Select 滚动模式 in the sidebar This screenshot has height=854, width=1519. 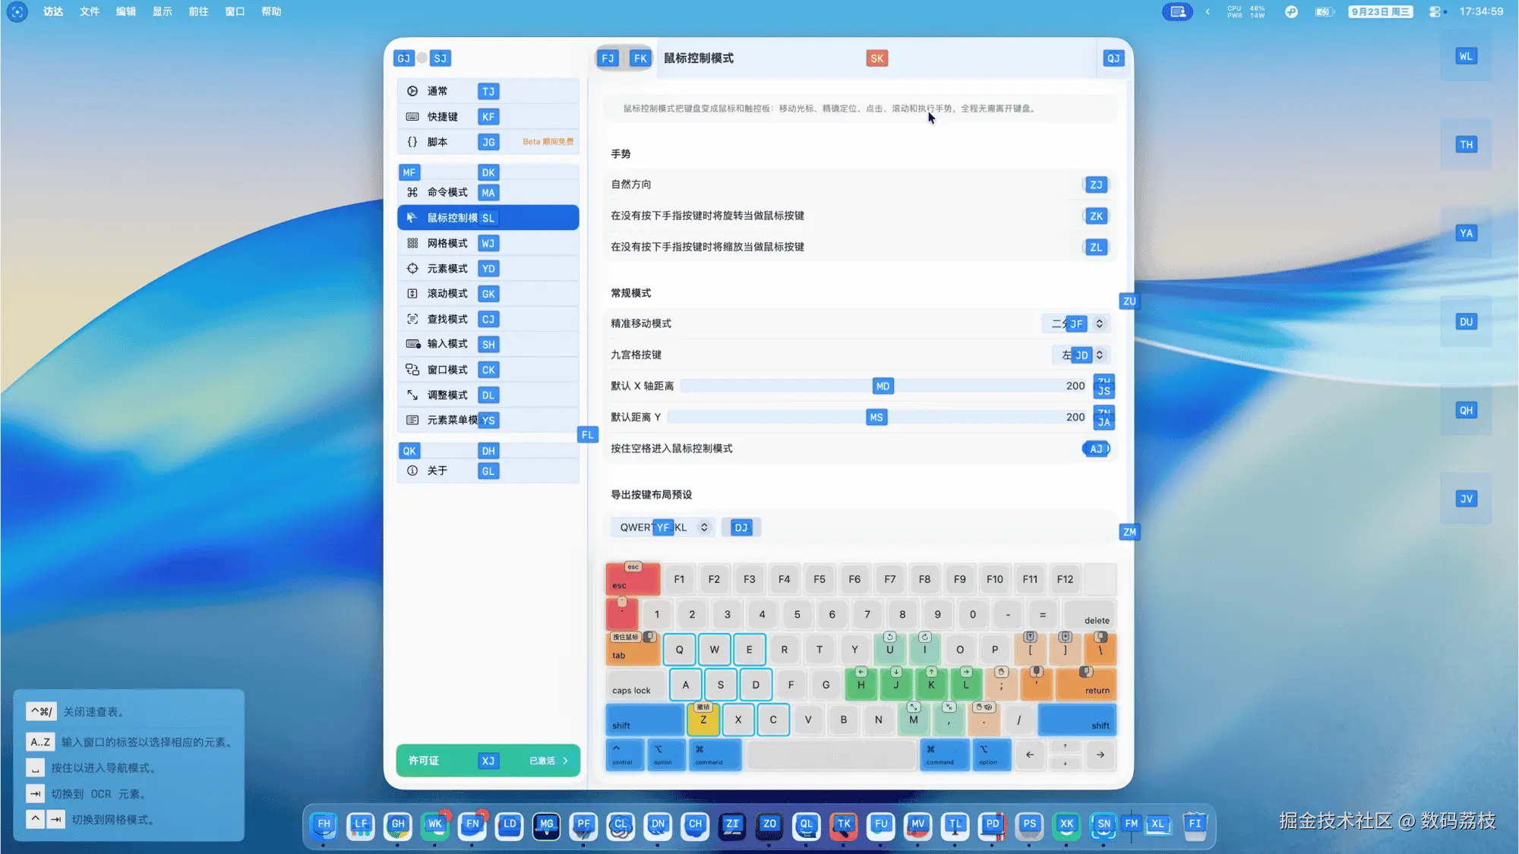(x=488, y=294)
